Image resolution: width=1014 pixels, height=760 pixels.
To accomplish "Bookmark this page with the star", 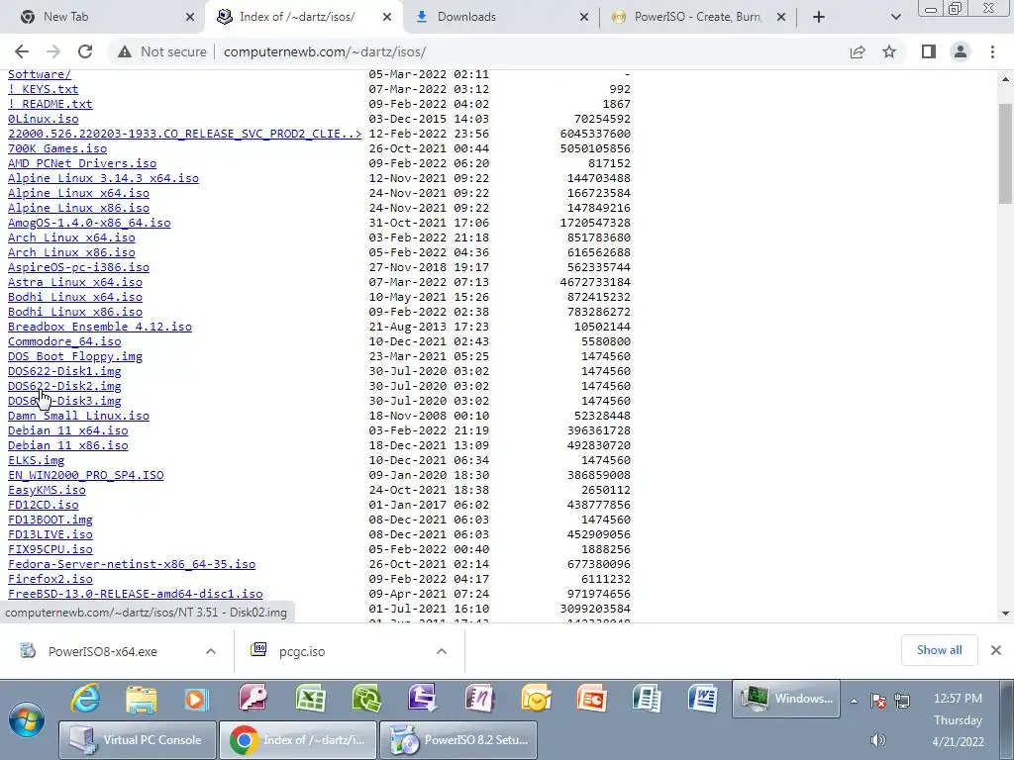I will tap(889, 51).
